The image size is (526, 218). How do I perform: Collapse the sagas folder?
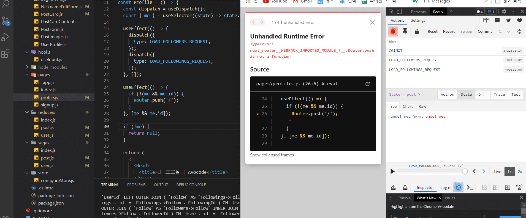coord(27,143)
